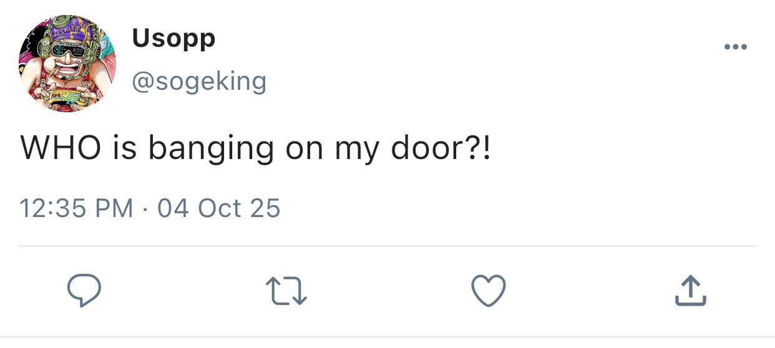Image resolution: width=775 pixels, height=348 pixels.
Task: Retweet the door banging tweet
Action: pyautogui.click(x=286, y=291)
